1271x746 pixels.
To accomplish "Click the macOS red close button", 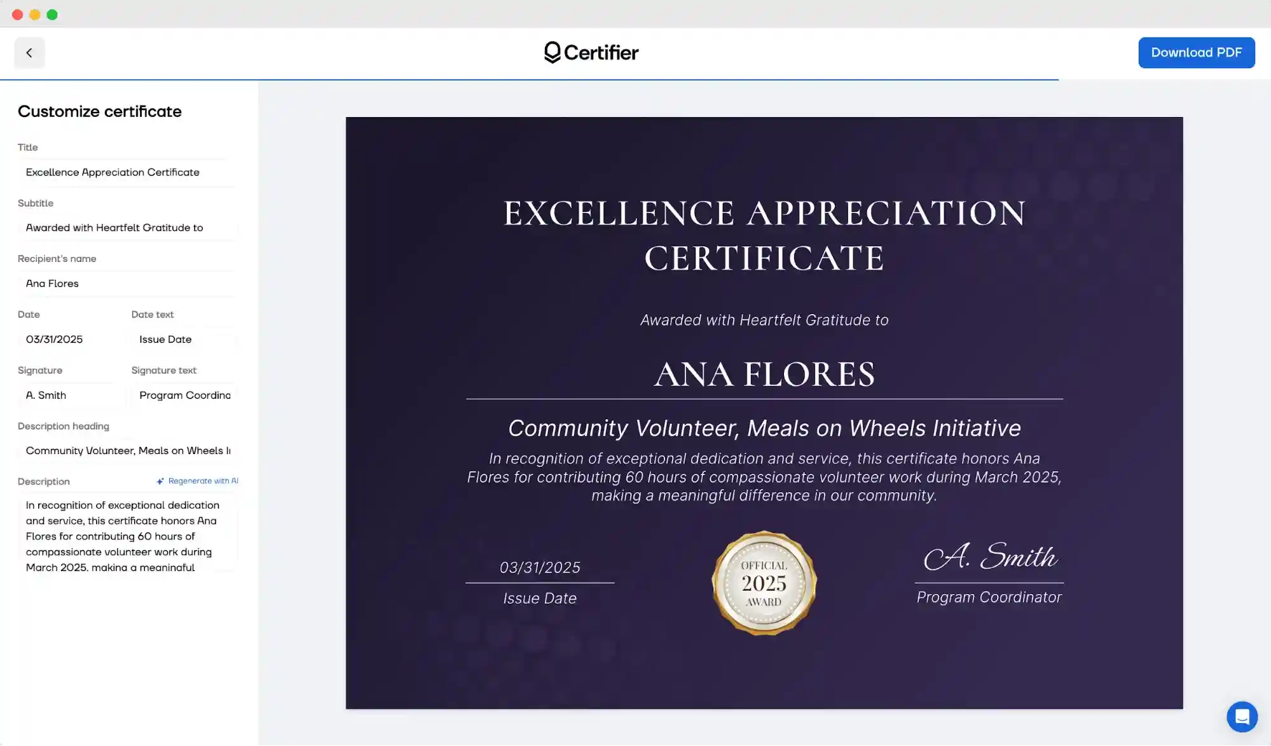I will coord(17,15).
